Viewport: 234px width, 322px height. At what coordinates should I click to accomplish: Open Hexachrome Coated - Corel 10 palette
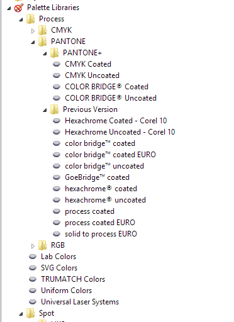coord(116,121)
